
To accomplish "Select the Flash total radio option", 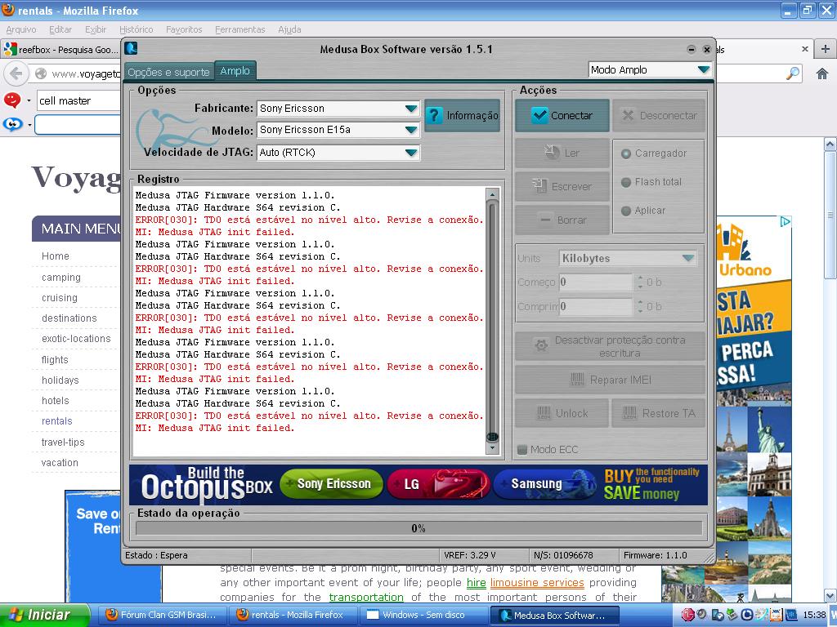I will (626, 182).
